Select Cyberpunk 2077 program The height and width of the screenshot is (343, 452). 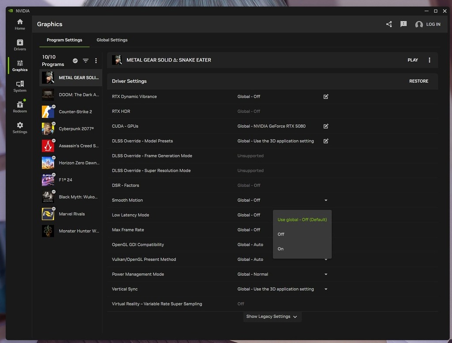[71, 129]
